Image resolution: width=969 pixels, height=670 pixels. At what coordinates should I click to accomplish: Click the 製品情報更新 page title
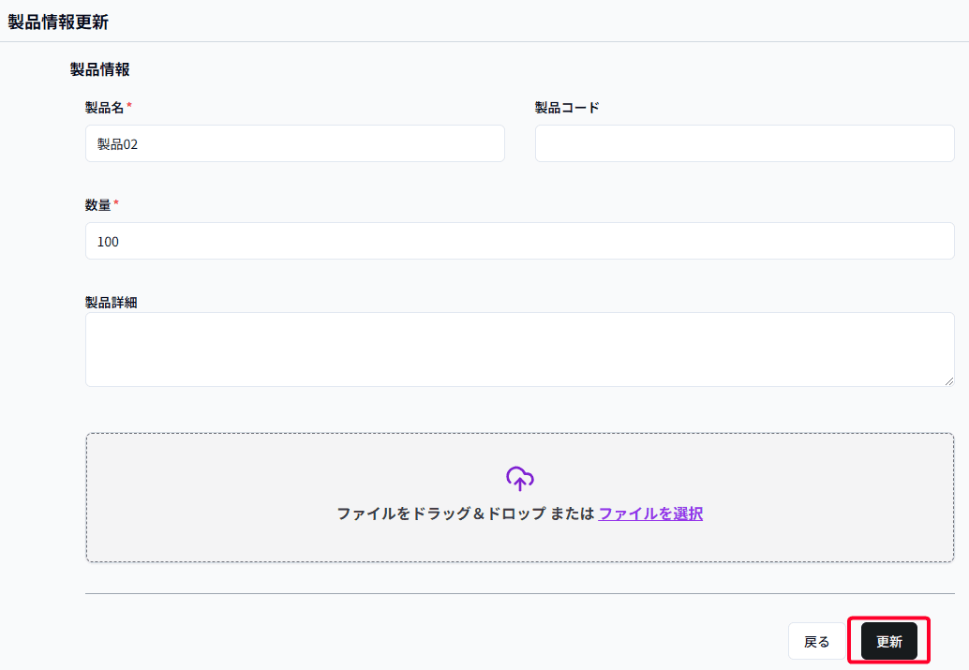(x=58, y=20)
